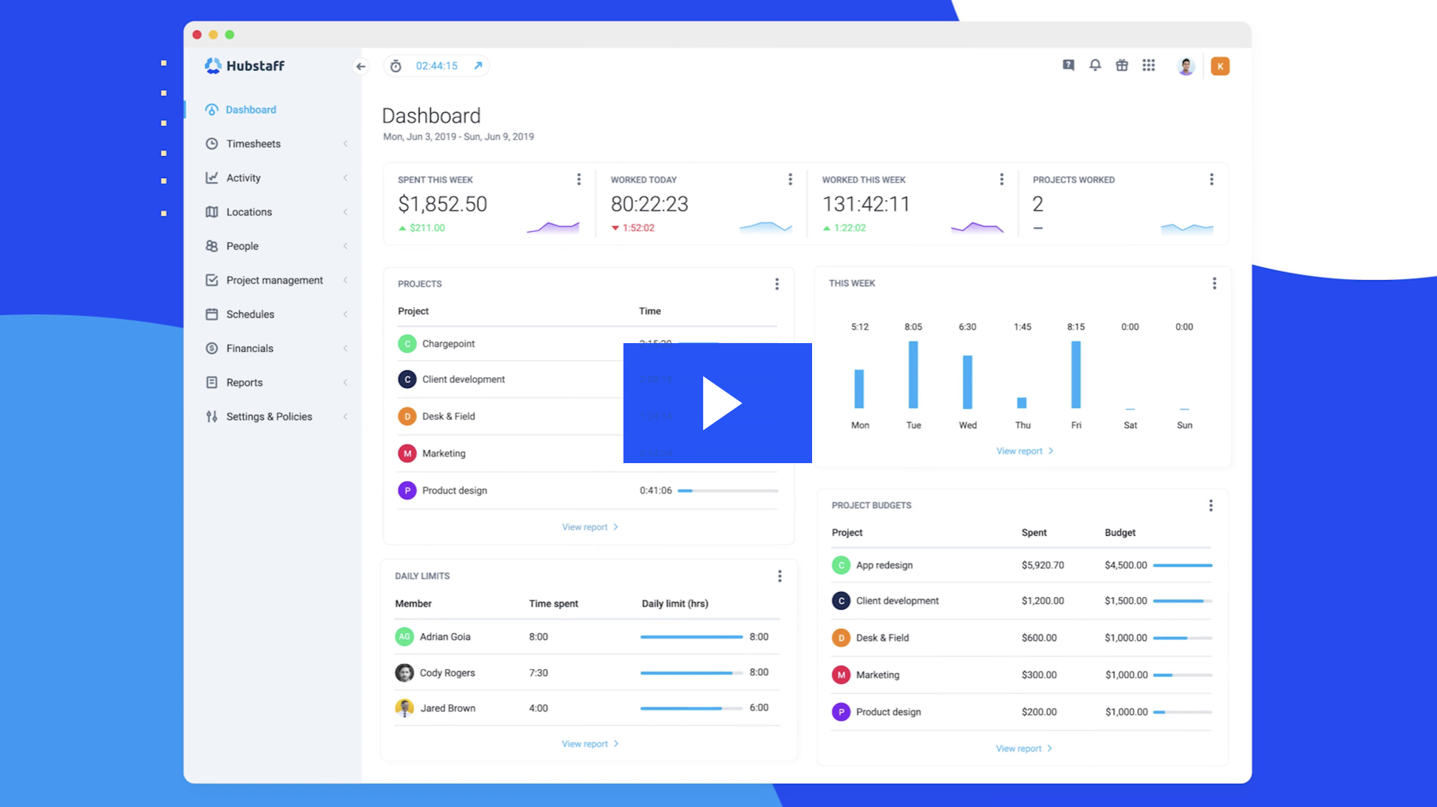Click the orange K organization badge
Viewport: 1437px width, 807px height.
click(x=1220, y=66)
